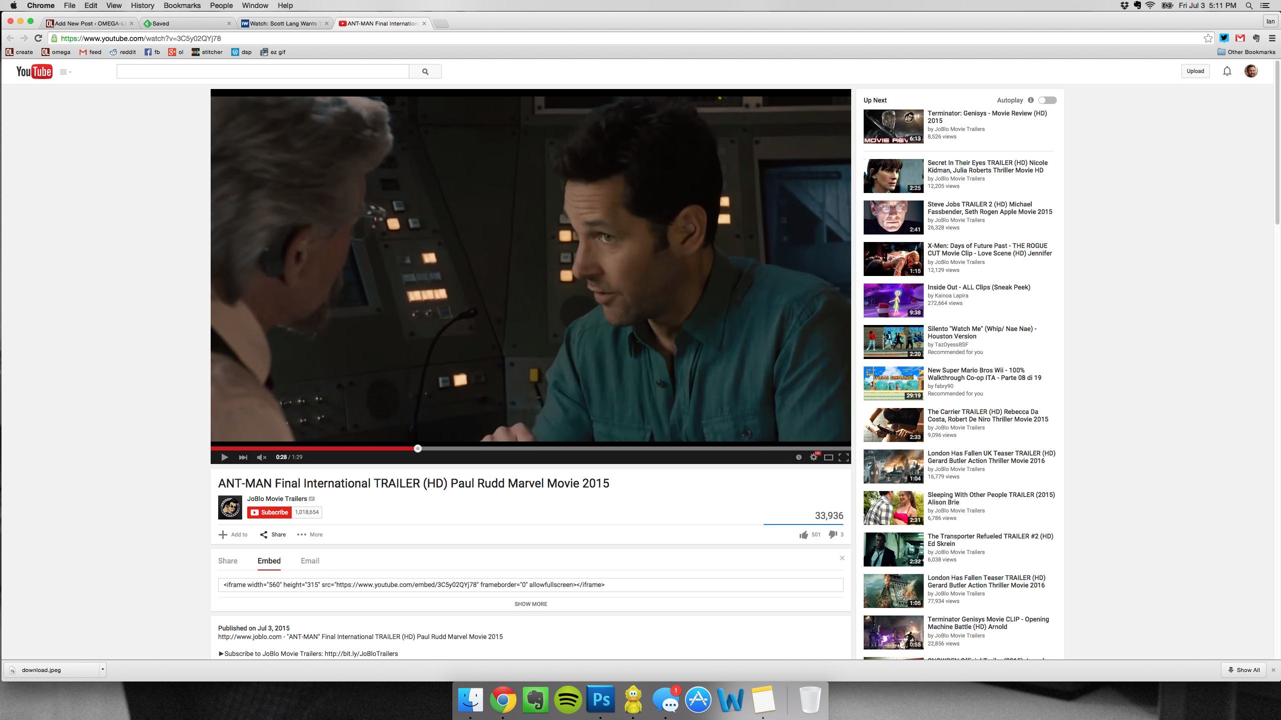The height and width of the screenshot is (720, 1281).
Task: Click the embed iframe code field
Action: coord(530,584)
